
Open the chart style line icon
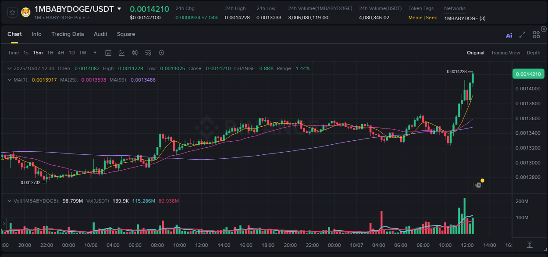pos(121,53)
